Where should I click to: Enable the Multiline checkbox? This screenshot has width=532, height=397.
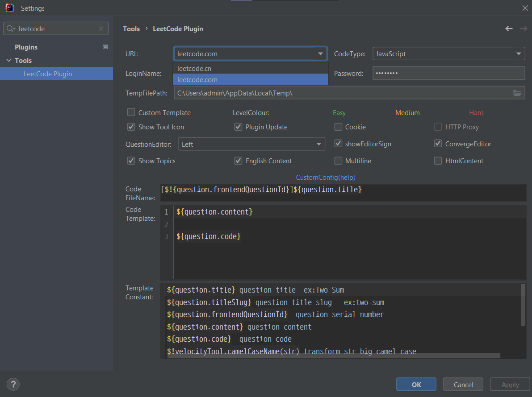pos(338,161)
